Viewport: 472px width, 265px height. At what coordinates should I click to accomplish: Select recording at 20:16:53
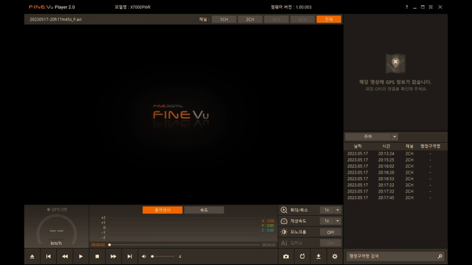tap(395, 178)
